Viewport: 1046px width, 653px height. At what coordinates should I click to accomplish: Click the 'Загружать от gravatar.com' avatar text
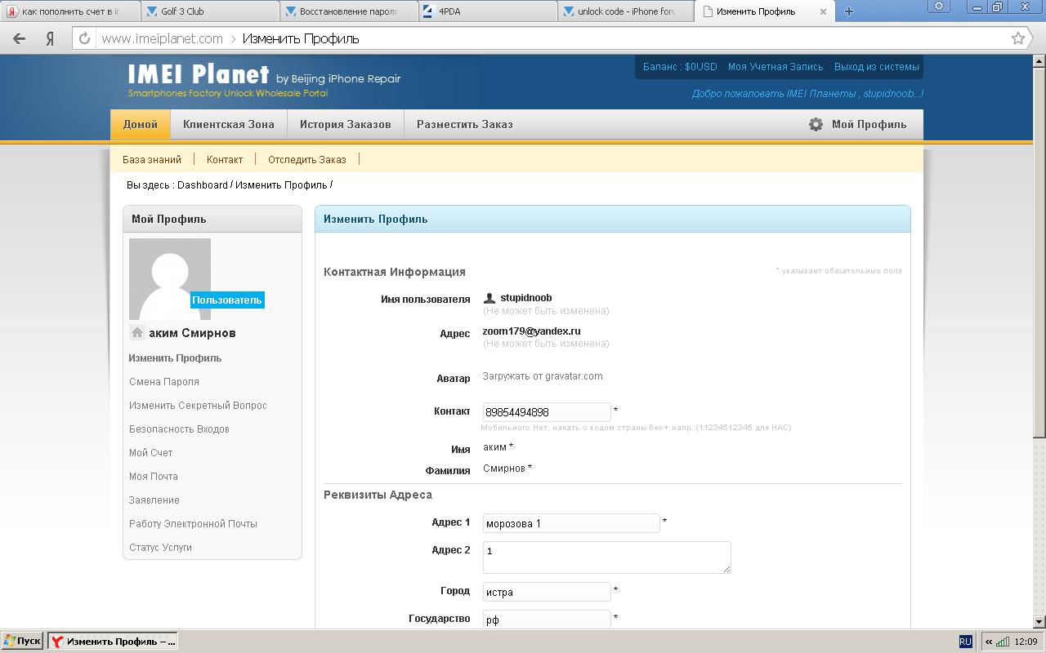[543, 376]
